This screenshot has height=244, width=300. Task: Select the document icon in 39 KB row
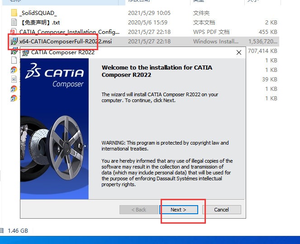[14, 79]
